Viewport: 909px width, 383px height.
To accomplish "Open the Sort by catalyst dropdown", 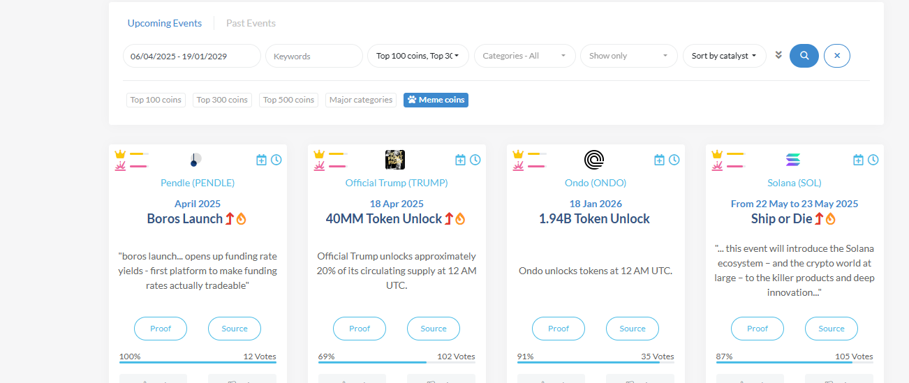I will [725, 56].
